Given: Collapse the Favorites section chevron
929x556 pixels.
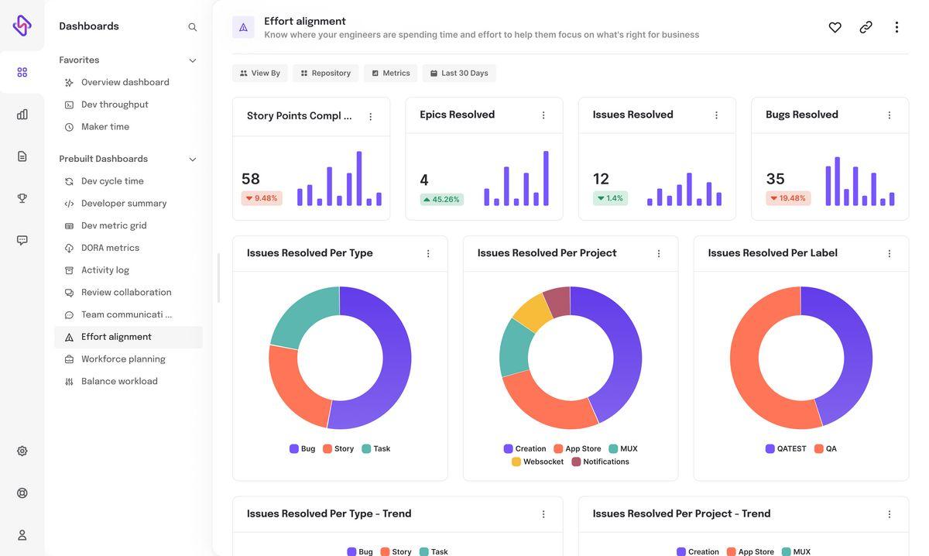Looking at the screenshot, I should (x=193, y=60).
